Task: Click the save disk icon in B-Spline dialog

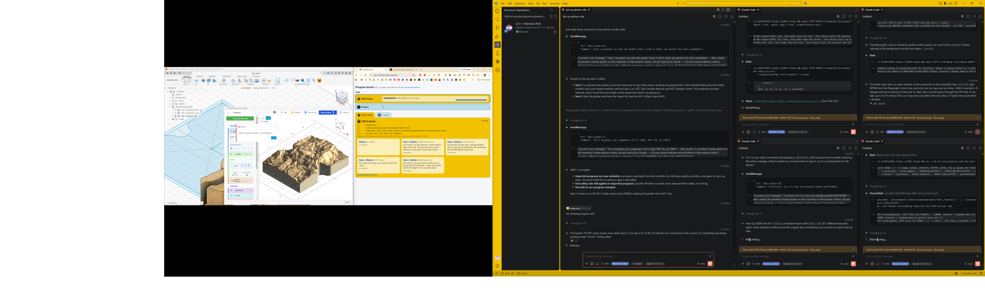Action: [274, 112]
